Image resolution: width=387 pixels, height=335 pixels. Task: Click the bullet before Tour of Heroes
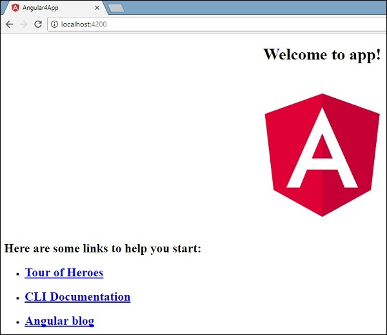tap(17, 274)
